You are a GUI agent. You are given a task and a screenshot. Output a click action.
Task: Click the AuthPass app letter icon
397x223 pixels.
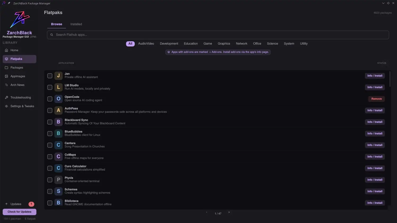(58, 110)
